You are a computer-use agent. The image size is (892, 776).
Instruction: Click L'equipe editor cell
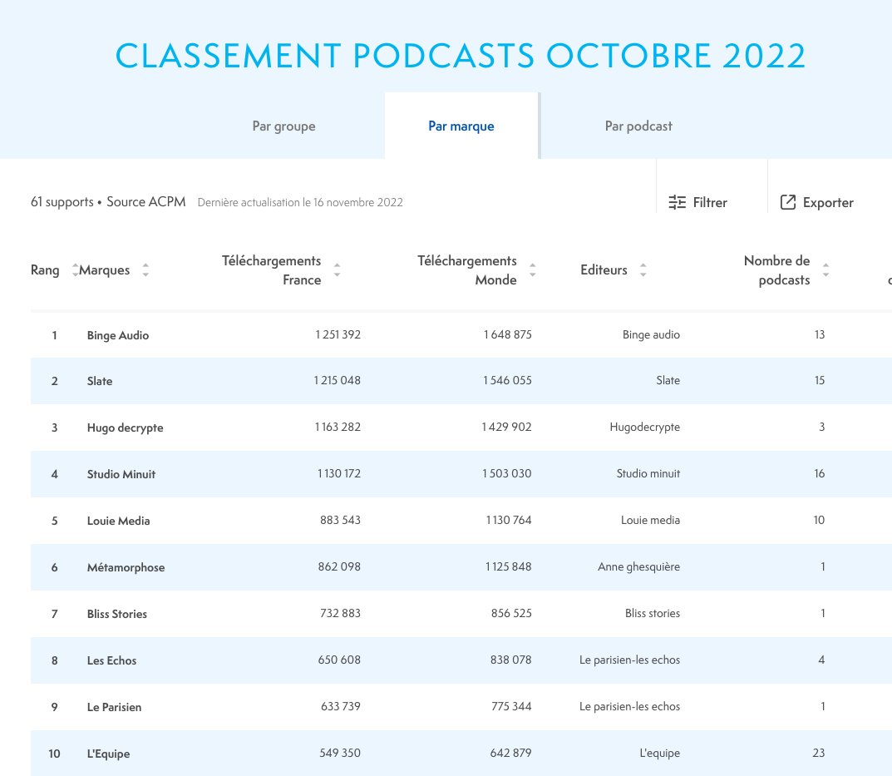coord(660,754)
